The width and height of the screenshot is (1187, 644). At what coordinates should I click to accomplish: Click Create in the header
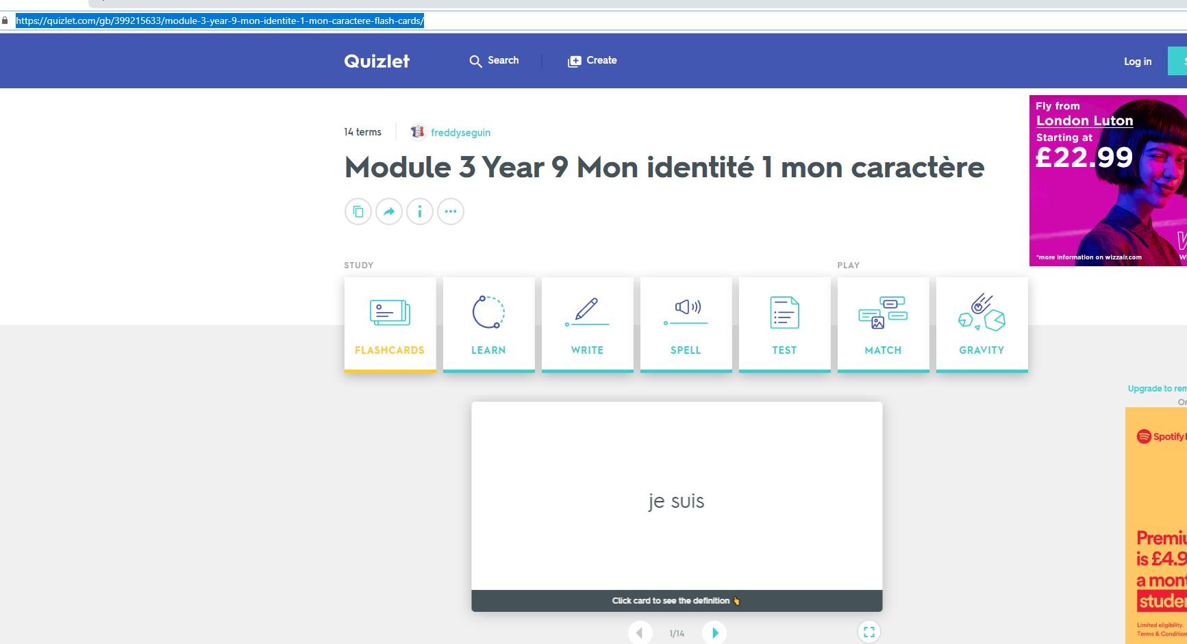(x=592, y=61)
